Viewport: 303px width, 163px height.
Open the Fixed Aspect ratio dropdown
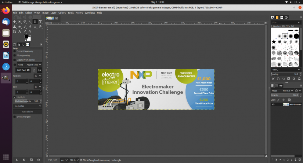[29, 65]
